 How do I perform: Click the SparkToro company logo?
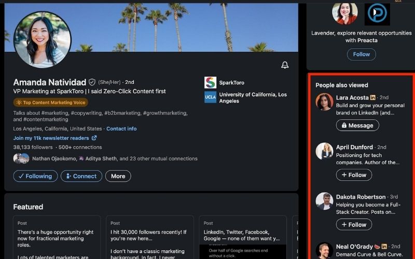pyautogui.click(x=210, y=82)
